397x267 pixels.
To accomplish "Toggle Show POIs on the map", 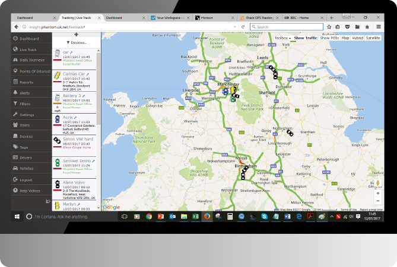I will (329, 38).
